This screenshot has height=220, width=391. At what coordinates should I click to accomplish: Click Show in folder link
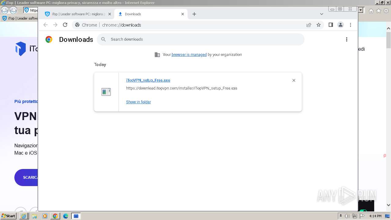(138, 102)
